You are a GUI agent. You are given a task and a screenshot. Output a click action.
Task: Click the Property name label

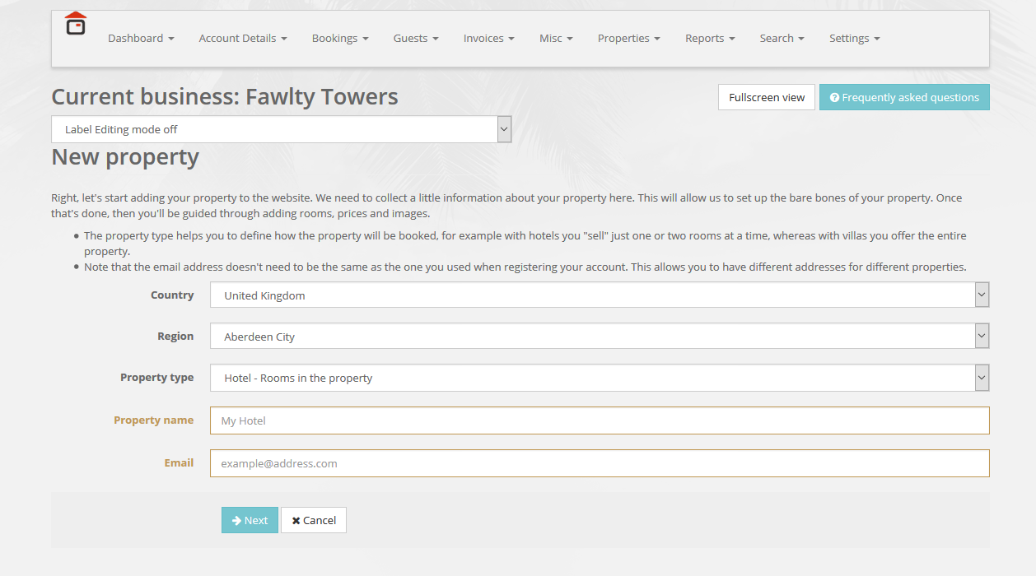tap(153, 420)
